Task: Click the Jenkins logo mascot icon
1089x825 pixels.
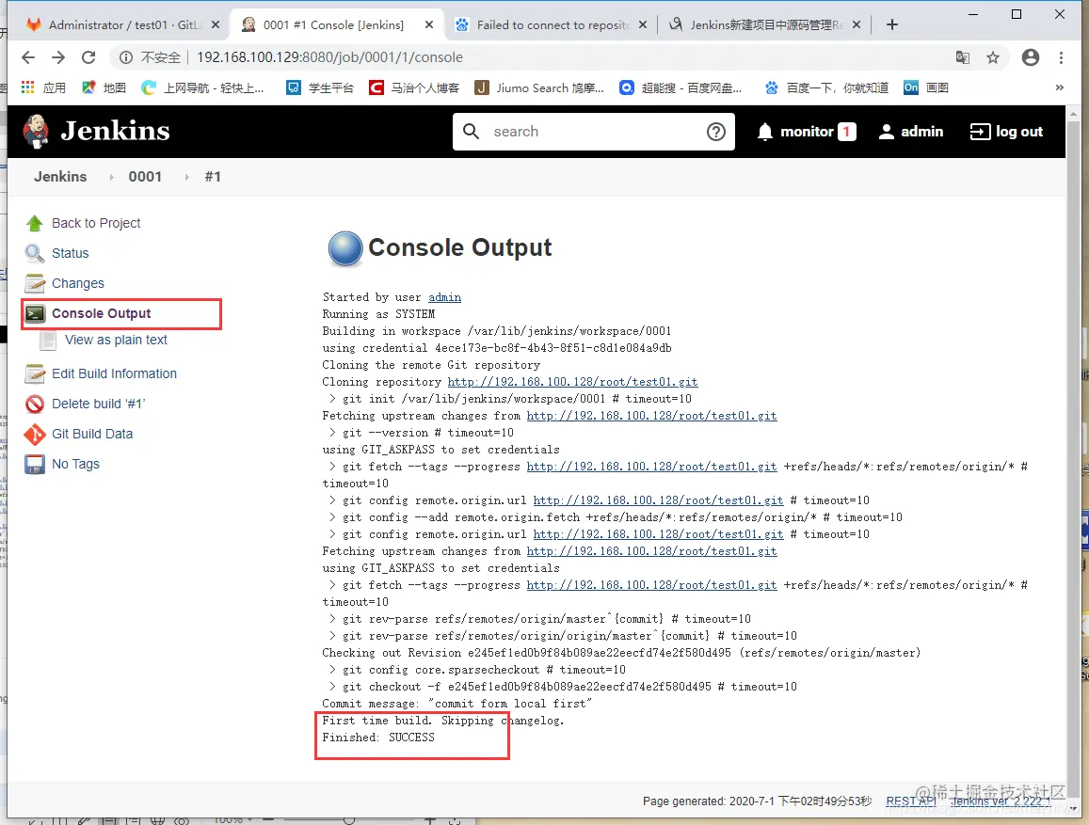Action: (x=36, y=131)
